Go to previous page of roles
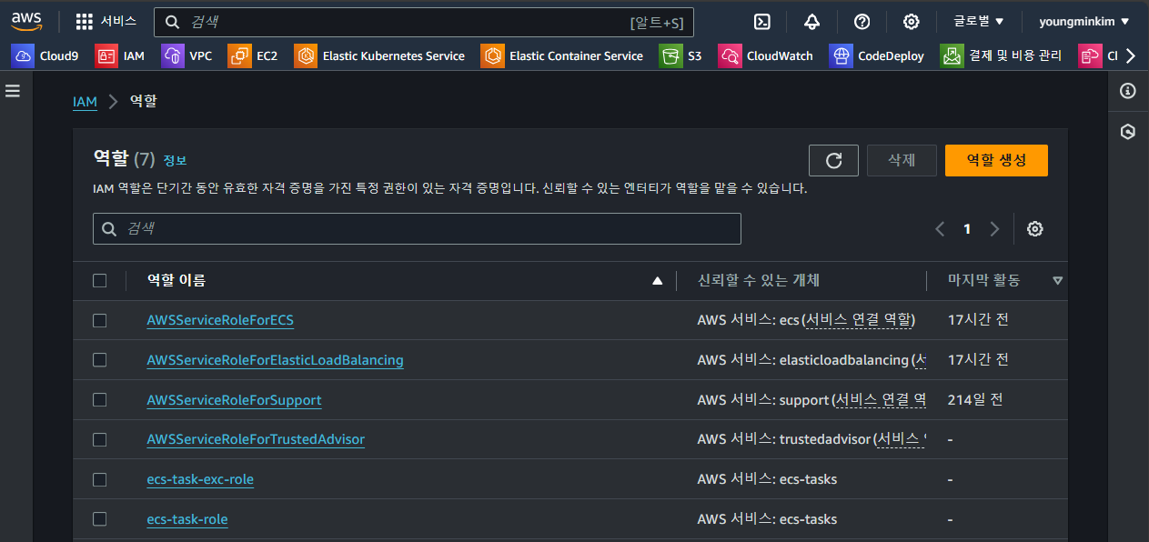Screen dimensions: 1149x542 (940, 229)
